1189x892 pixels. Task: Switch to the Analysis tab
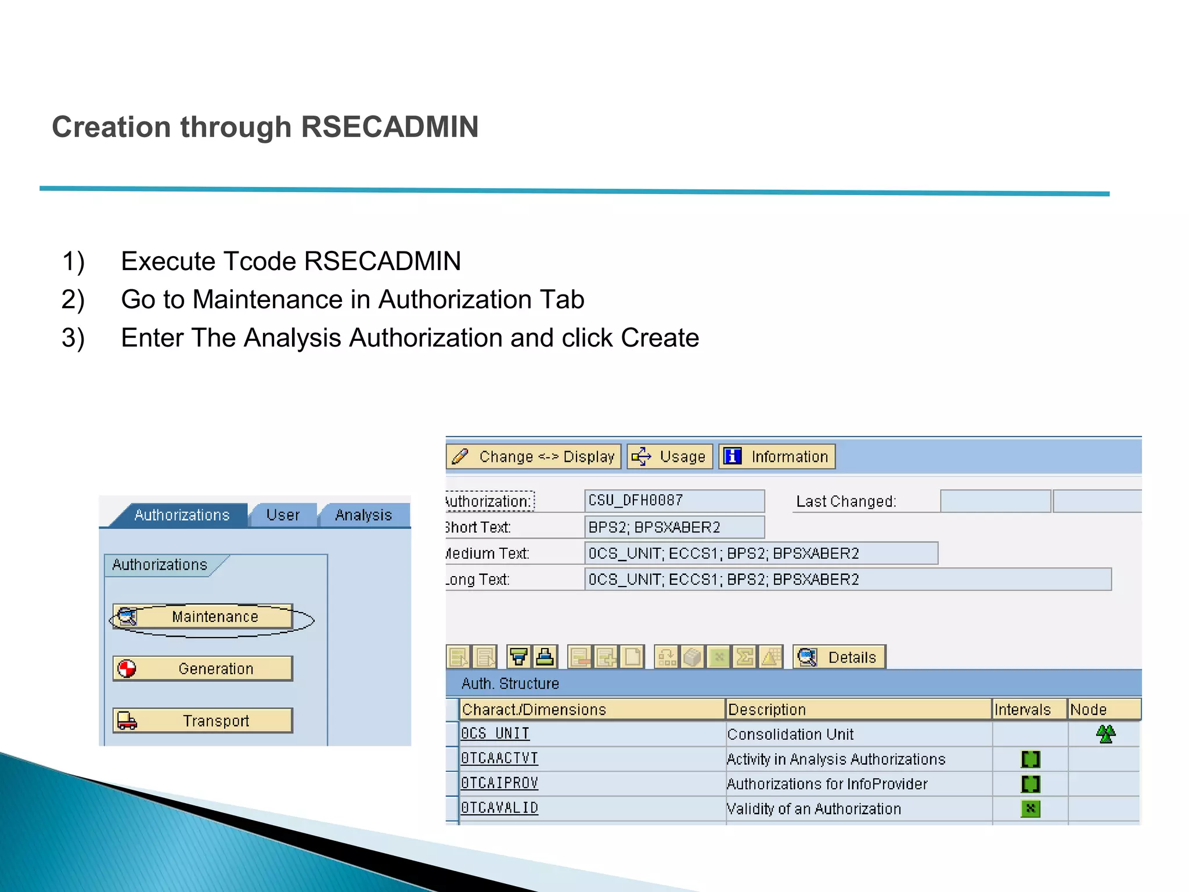[x=363, y=515]
